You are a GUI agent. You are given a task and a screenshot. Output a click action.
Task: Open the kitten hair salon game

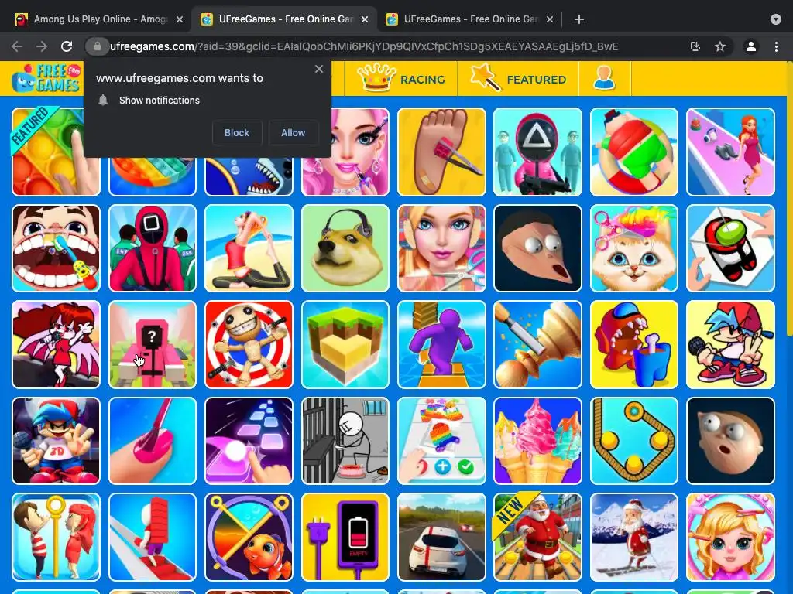click(x=634, y=248)
